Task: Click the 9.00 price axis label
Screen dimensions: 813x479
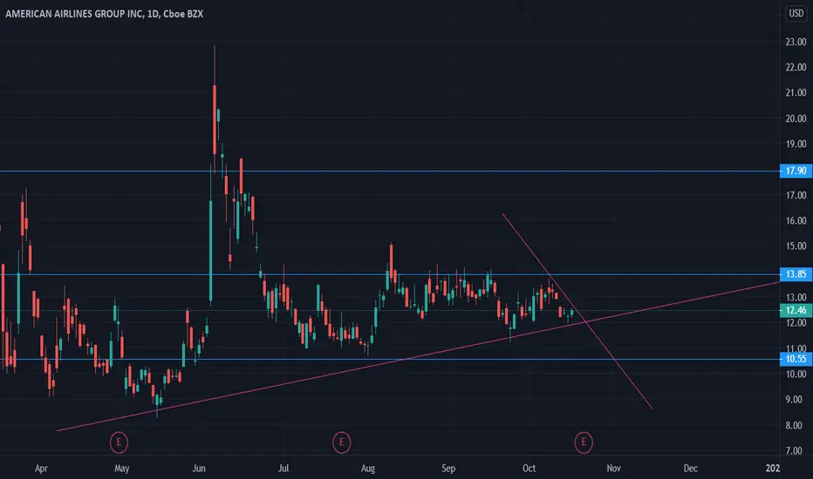Action: tap(794, 399)
